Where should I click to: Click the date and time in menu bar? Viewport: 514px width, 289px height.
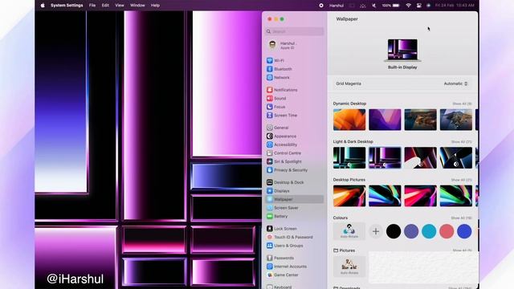[x=455, y=6]
